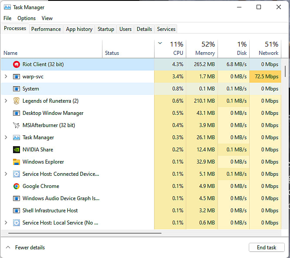Click the 6.8 MB/s disk cell

click(x=234, y=64)
